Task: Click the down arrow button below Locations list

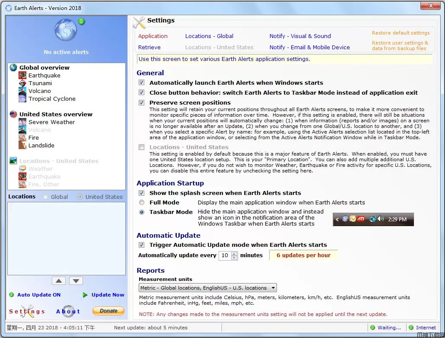Action: (76, 281)
